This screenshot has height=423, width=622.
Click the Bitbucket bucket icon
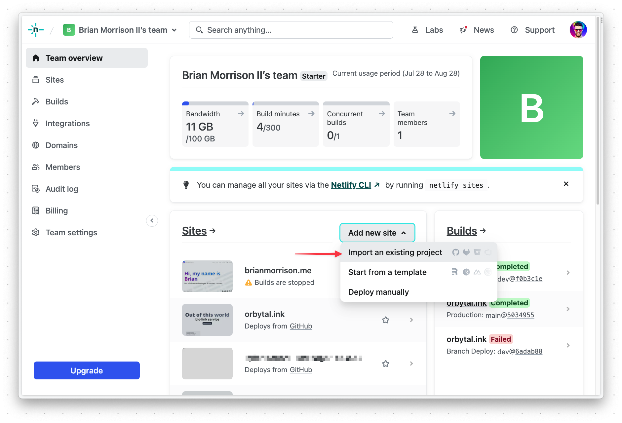click(477, 252)
